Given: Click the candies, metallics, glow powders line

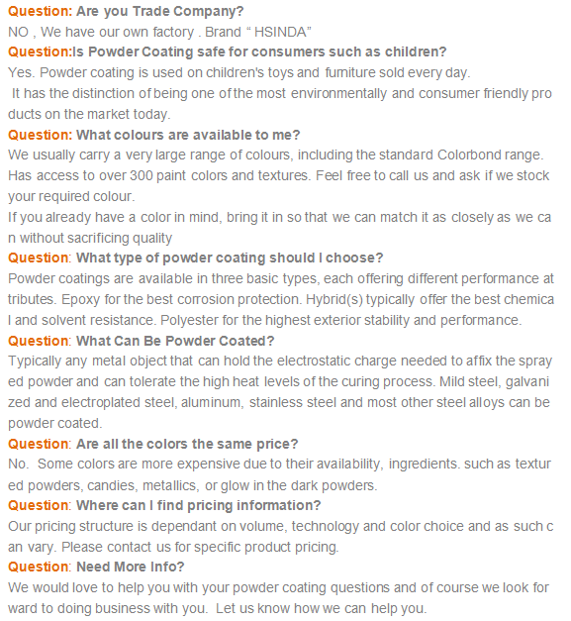Looking at the screenshot, I should 192,485.
